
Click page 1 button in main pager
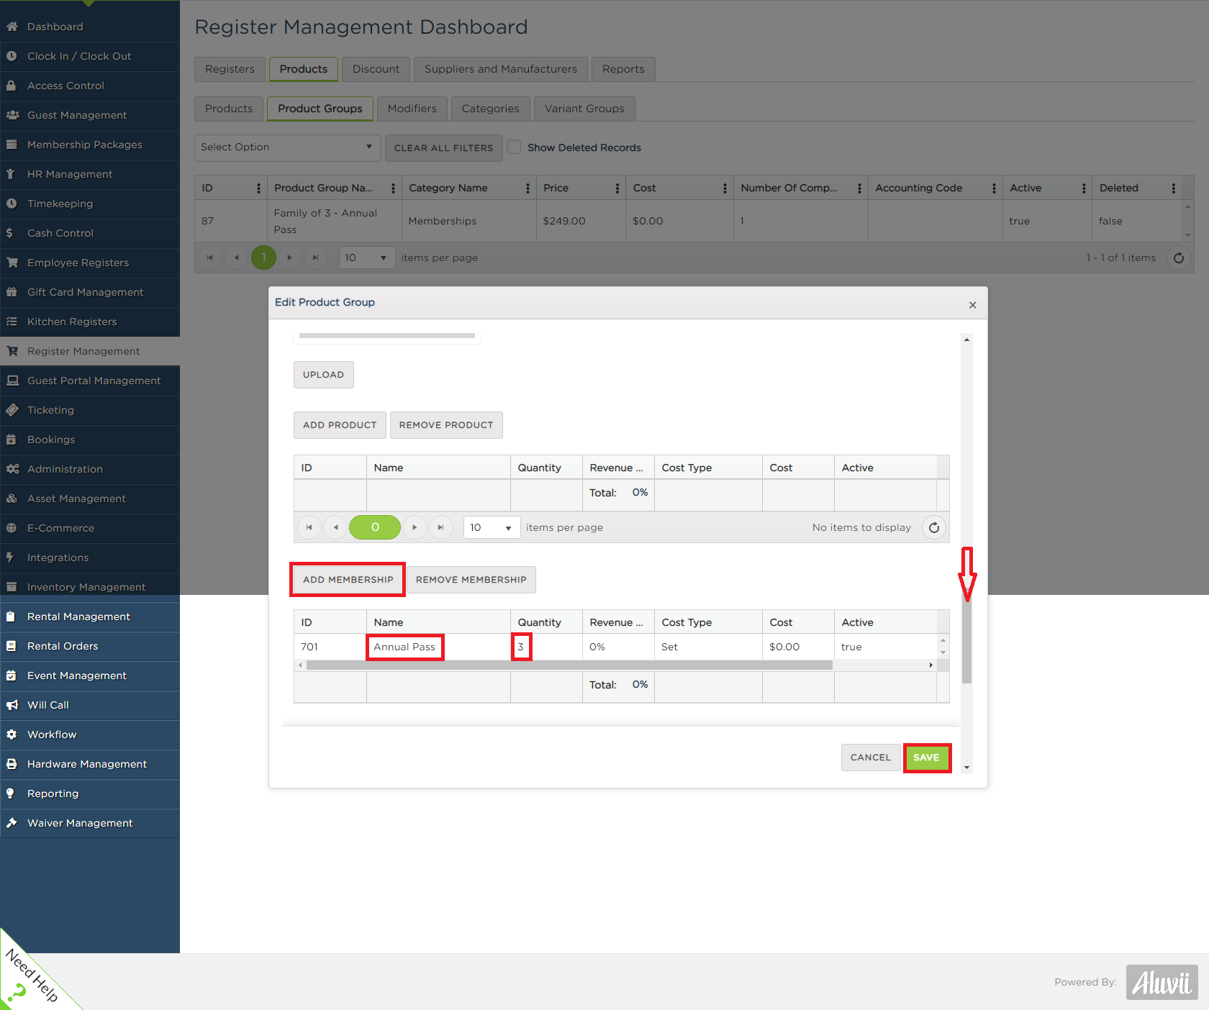coord(263,258)
